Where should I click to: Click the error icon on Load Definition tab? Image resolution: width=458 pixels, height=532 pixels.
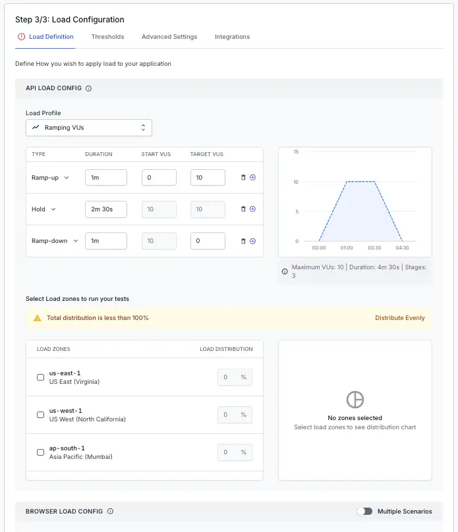(x=21, y=37)
